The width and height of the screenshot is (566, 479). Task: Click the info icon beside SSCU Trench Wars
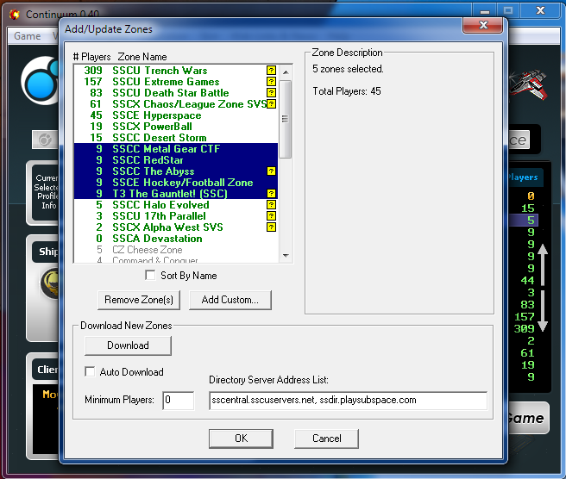[x=271, y=71]
